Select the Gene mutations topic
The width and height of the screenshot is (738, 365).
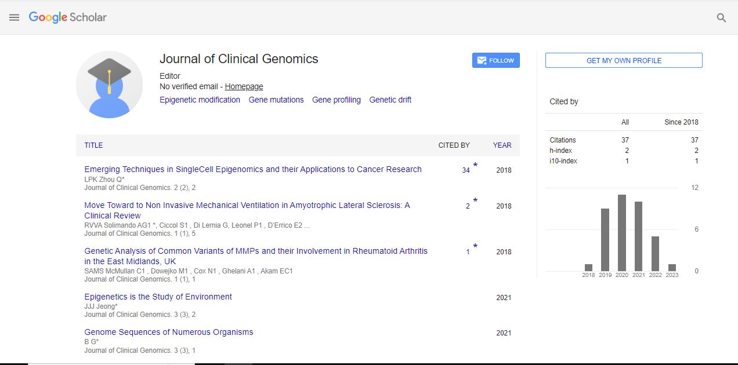coord(276,100)
